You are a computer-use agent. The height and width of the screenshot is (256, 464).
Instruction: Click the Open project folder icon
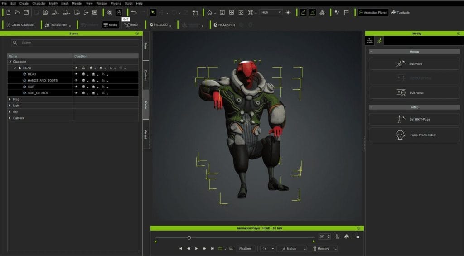(x=17, y=13)
